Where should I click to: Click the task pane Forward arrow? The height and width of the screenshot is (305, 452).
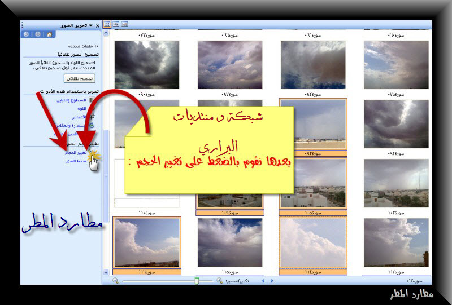pyautogui.click(x=38, y=34)
